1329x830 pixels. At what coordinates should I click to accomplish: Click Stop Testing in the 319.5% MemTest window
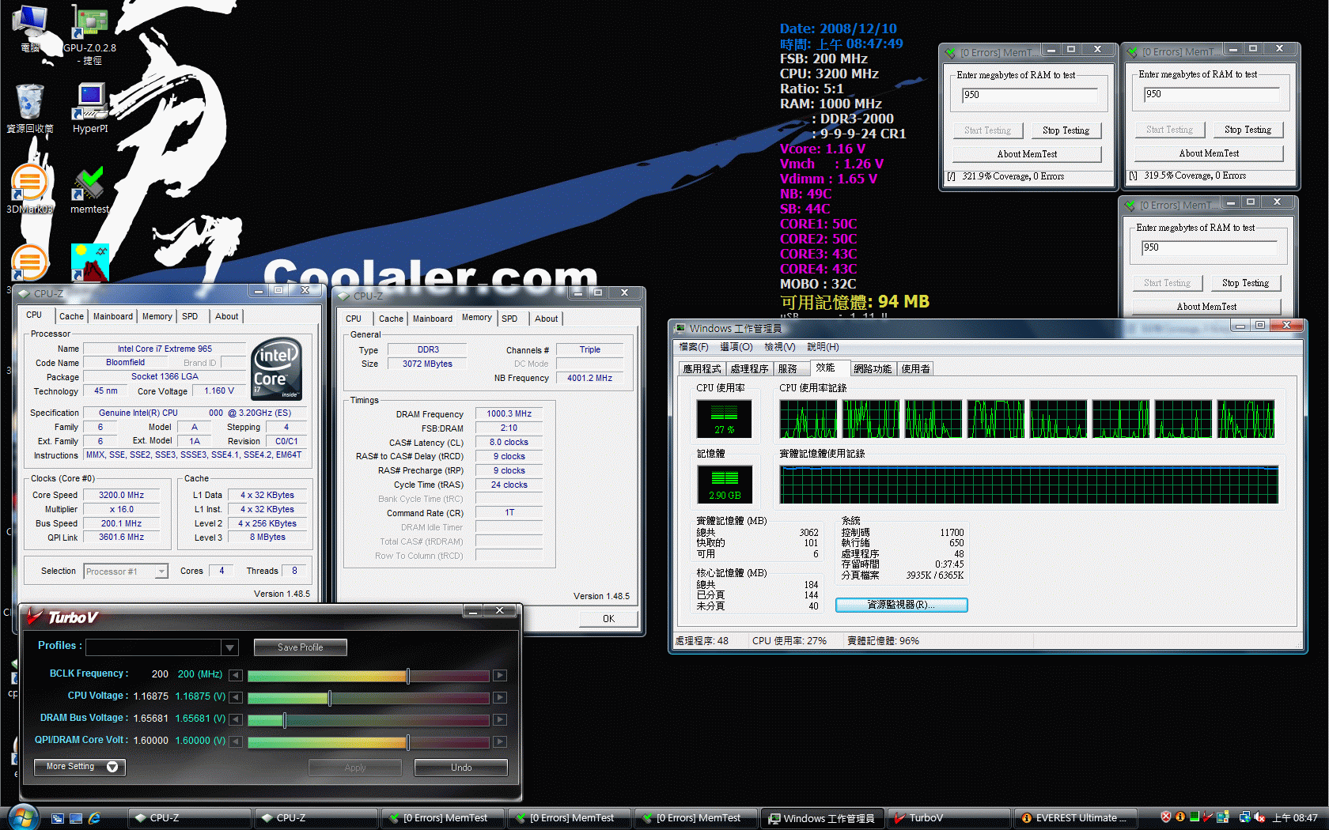click(x=1248, y=130)
